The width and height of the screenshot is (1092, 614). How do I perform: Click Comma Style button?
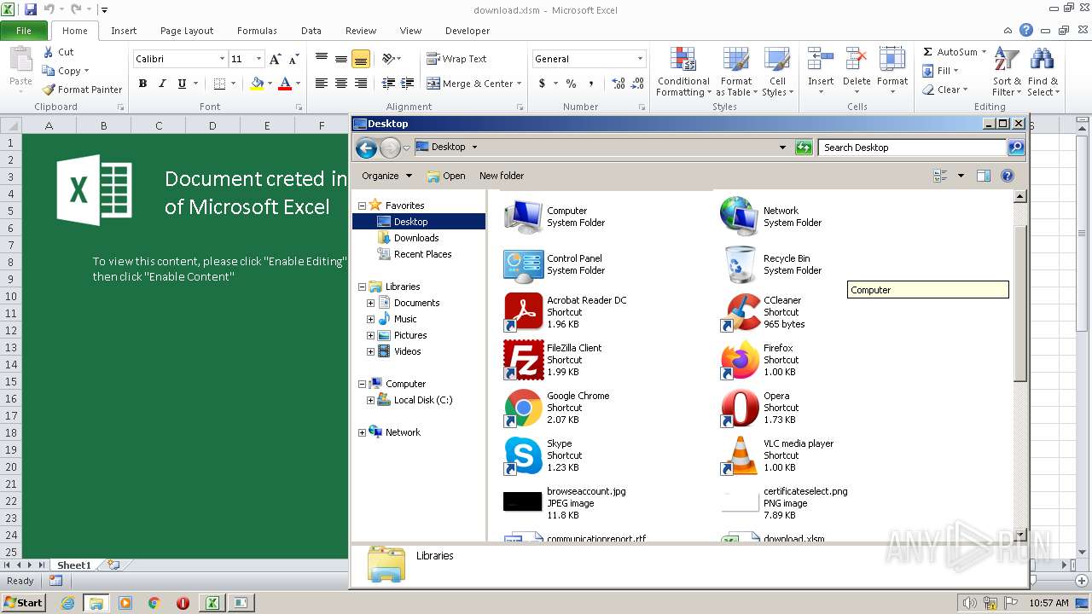click(591, 84)
